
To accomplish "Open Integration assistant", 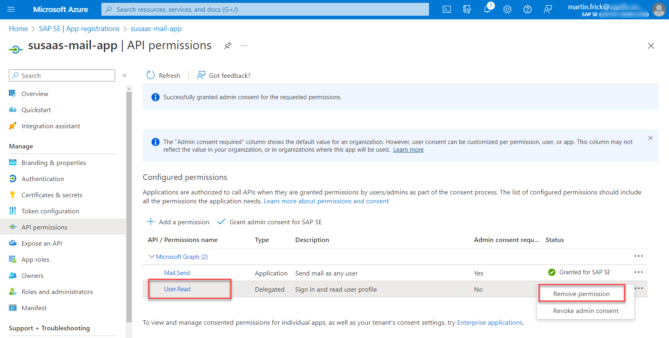I will coord(50,126).
